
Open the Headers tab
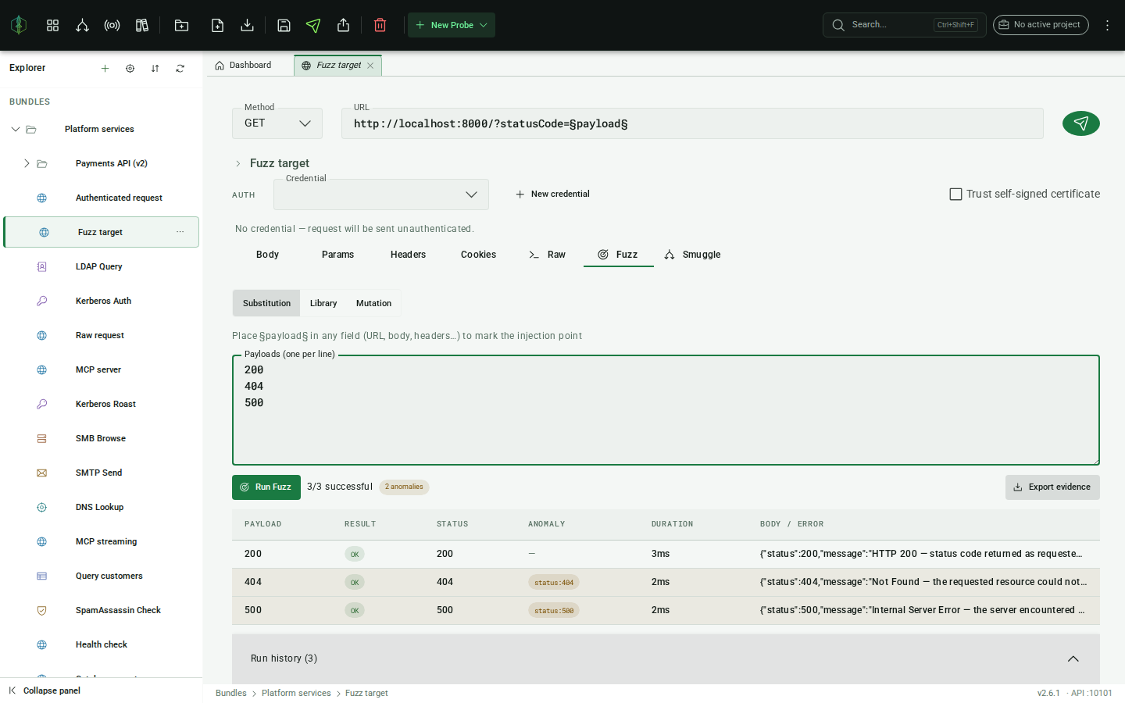[408, 255]
